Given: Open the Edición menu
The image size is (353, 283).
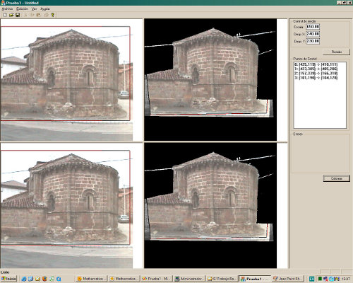Looking at the screenshot, I should (x=22, y=8).
